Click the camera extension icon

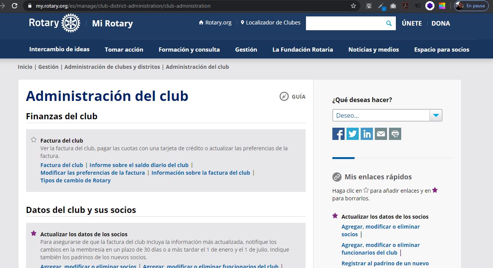393,6
